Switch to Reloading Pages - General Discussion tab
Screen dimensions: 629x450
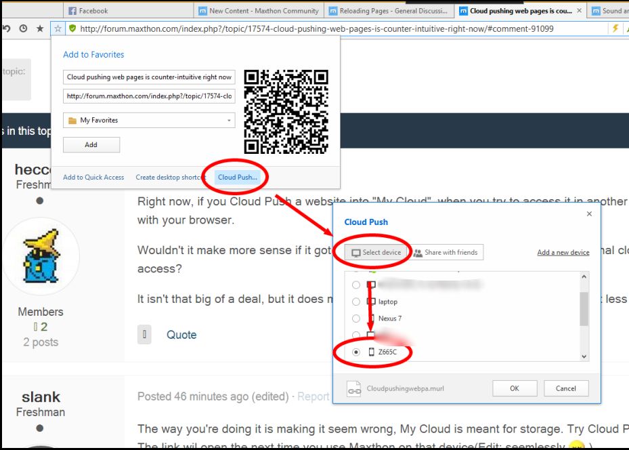[389, 11]
